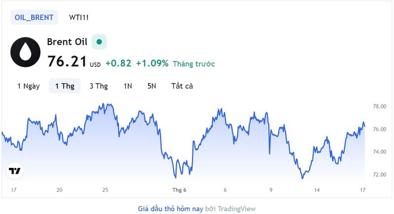Screen dimensions: 394x214
Task: Click the Brent Oil droplet icon
Action: pyautogui.click(x=26, y=52)
